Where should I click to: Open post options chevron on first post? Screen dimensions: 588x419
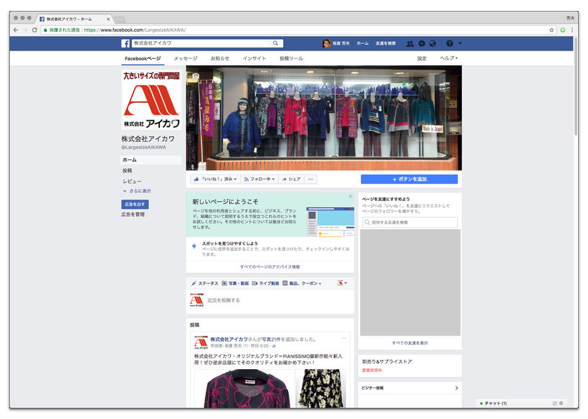click(344, 338)
